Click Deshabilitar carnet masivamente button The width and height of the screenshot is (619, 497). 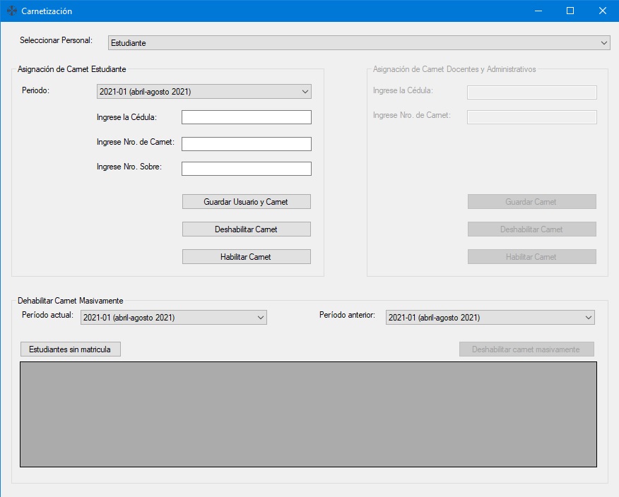[x=526, y=349]
